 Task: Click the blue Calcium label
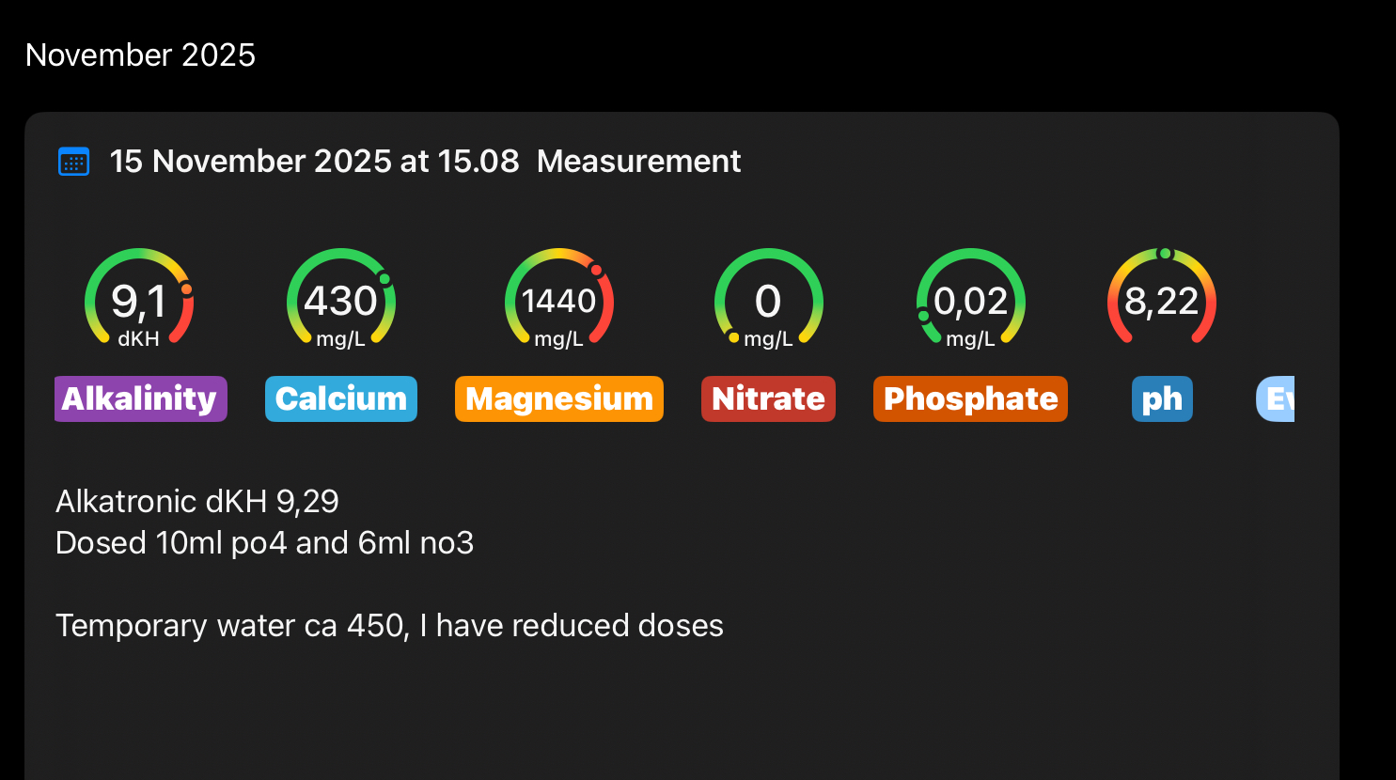click(x=341, y=399)
